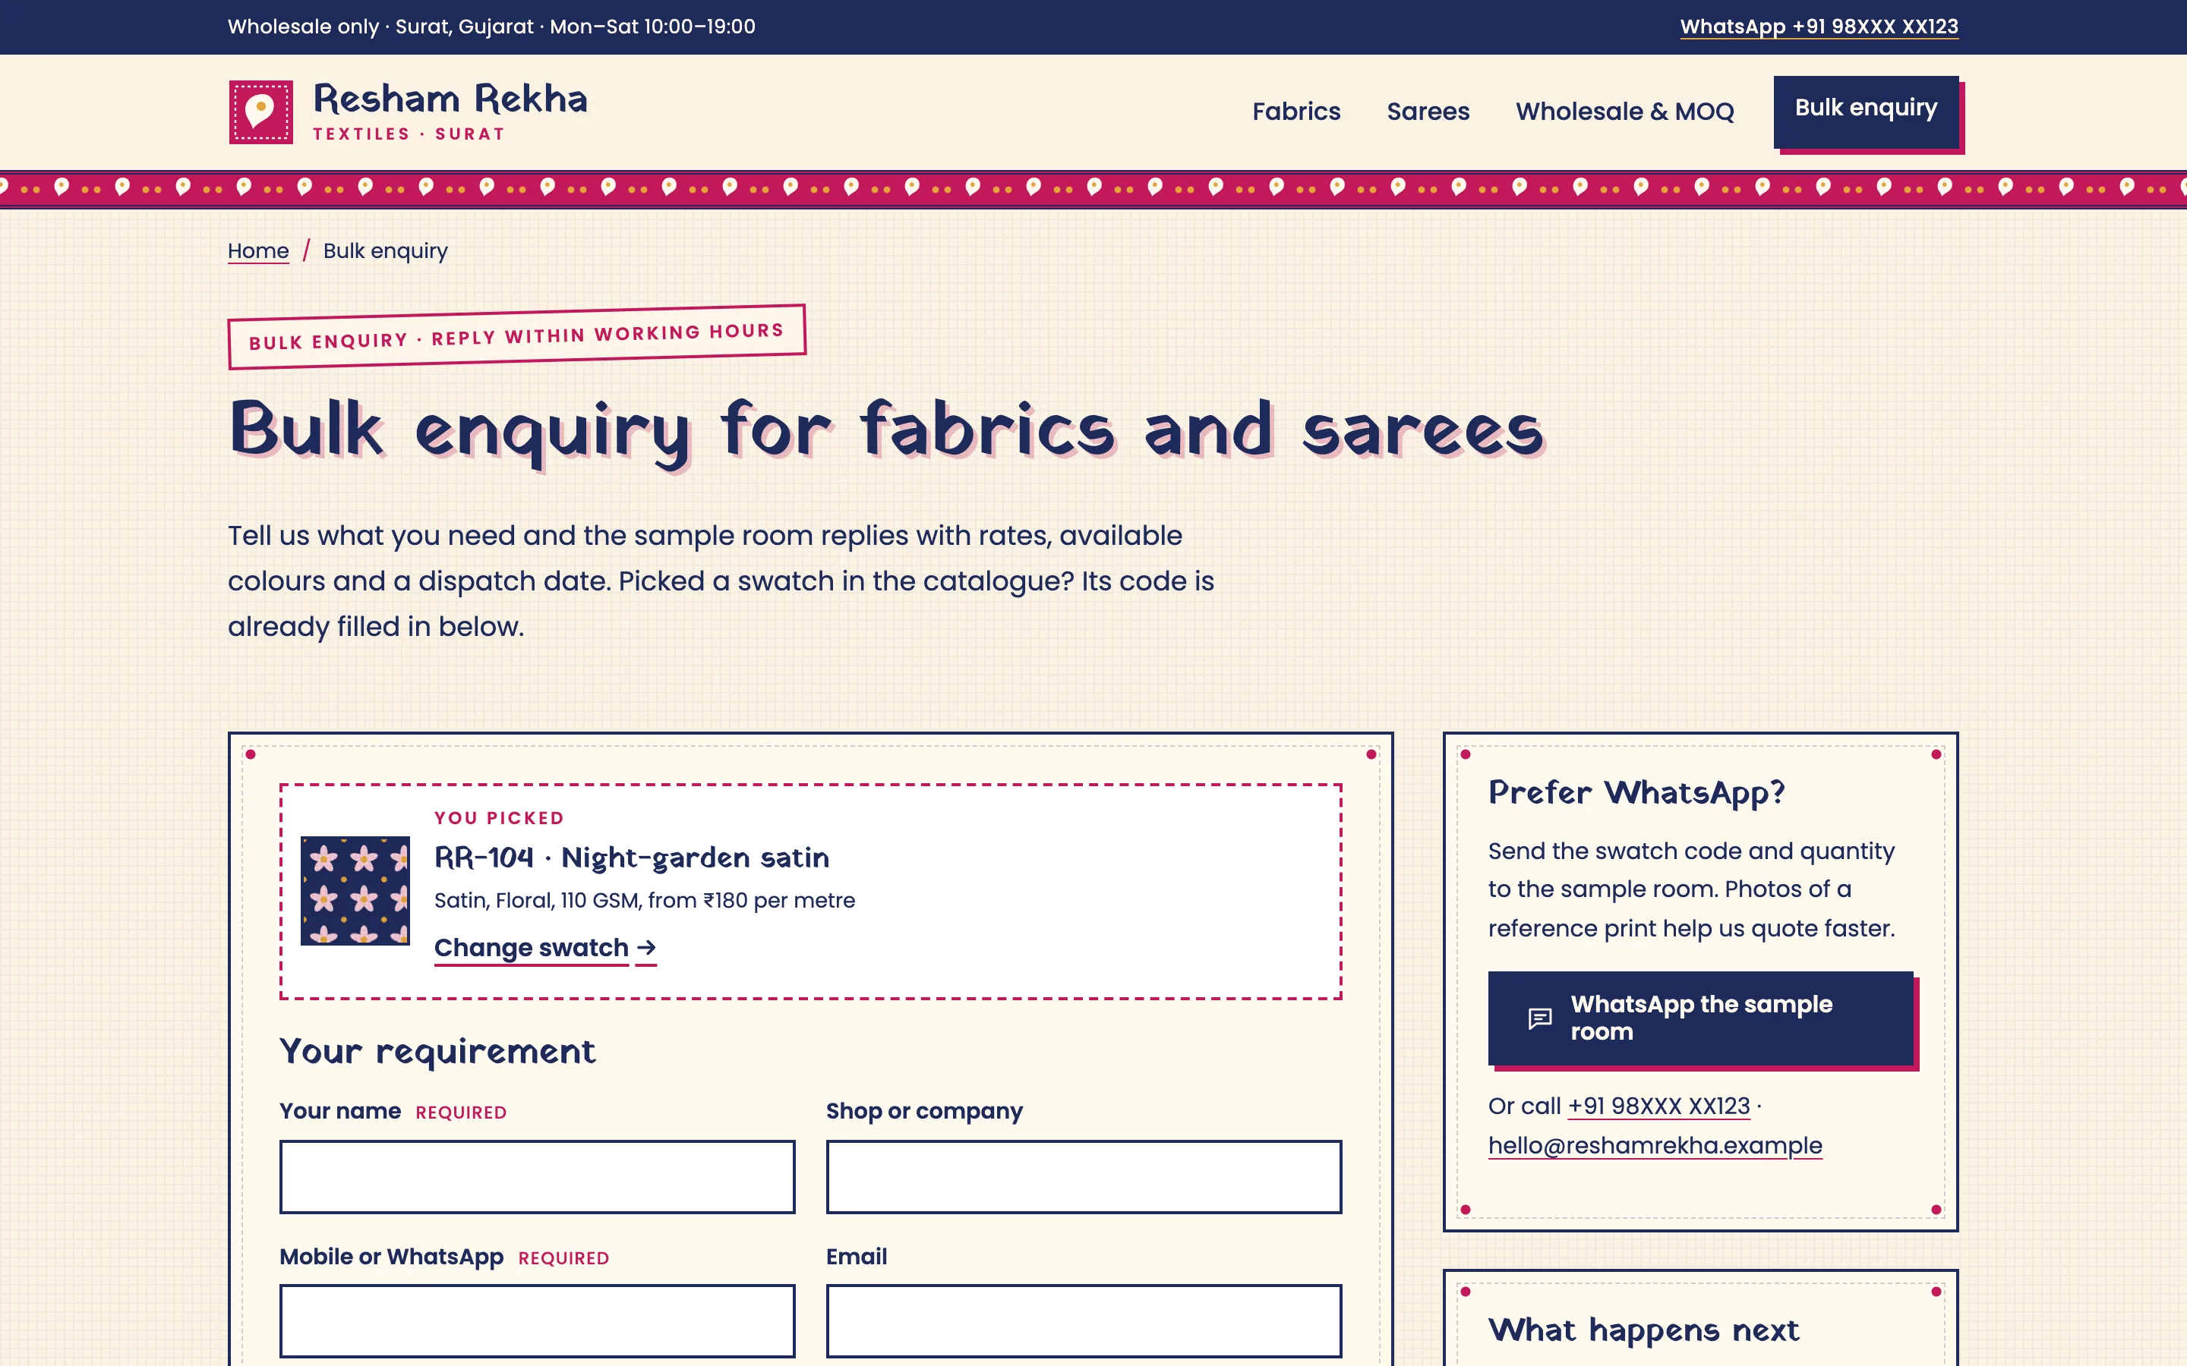Image resolution: width=2187 pixels, height=1366 pixels.
Task: Click into the Email input field
Action: (x=1084, y=1320)
